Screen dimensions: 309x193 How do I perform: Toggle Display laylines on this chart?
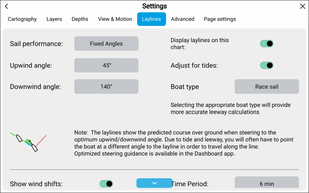coord(267,44)
